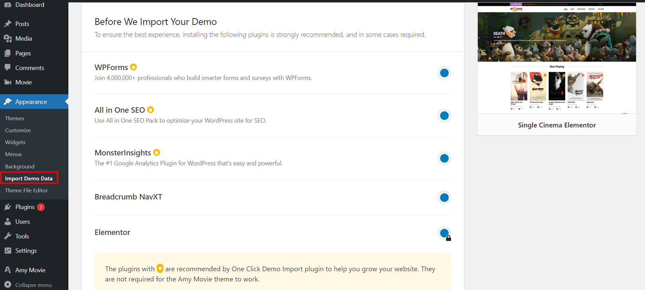
Task: Toggle the MonsterInsights plugin switch
Action: (444, 158)
